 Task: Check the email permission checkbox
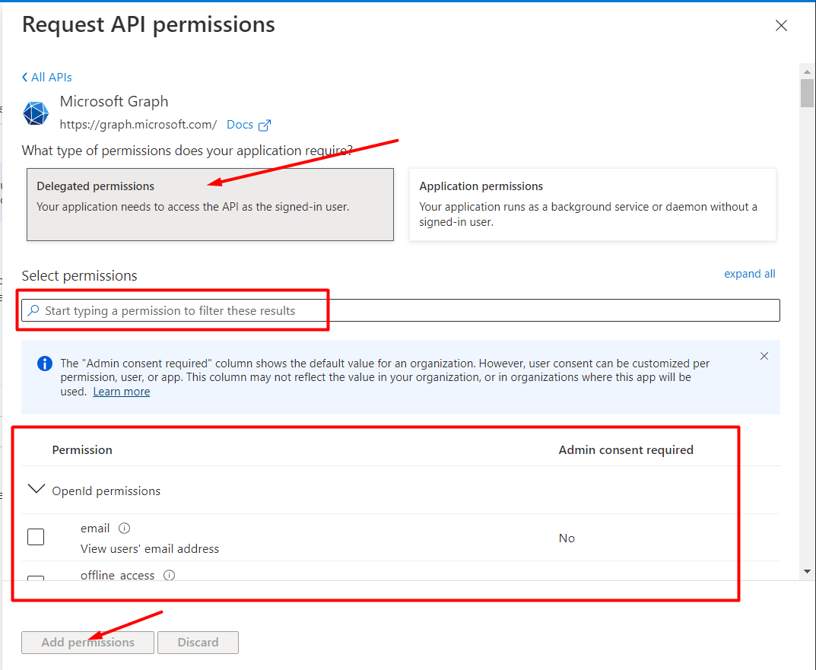pos(36,537)
